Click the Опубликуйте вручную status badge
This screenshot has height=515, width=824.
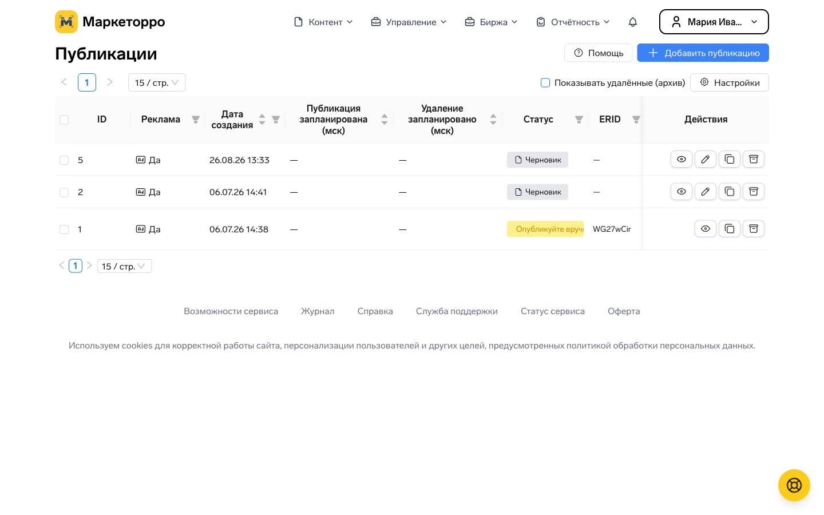point(545,229)
